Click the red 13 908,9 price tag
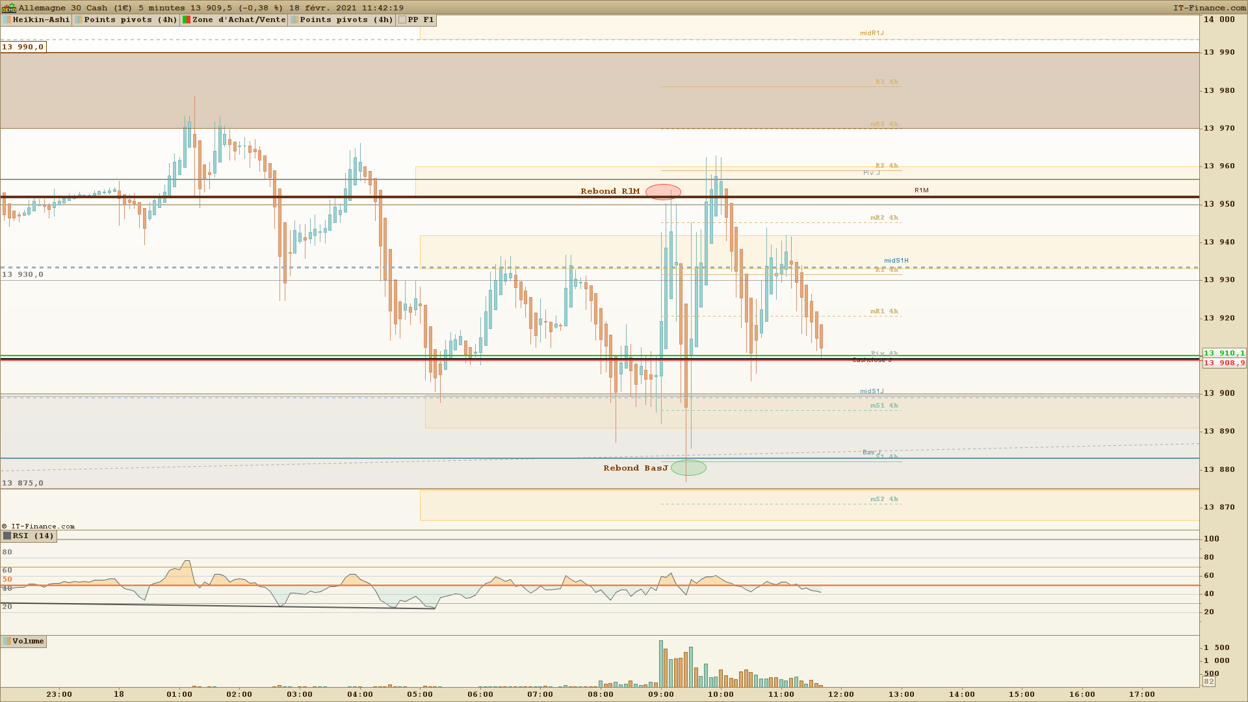The image size is (1248, 702). tap(1224, 363)
